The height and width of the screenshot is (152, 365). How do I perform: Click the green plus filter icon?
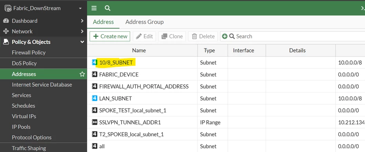(225, 36)
